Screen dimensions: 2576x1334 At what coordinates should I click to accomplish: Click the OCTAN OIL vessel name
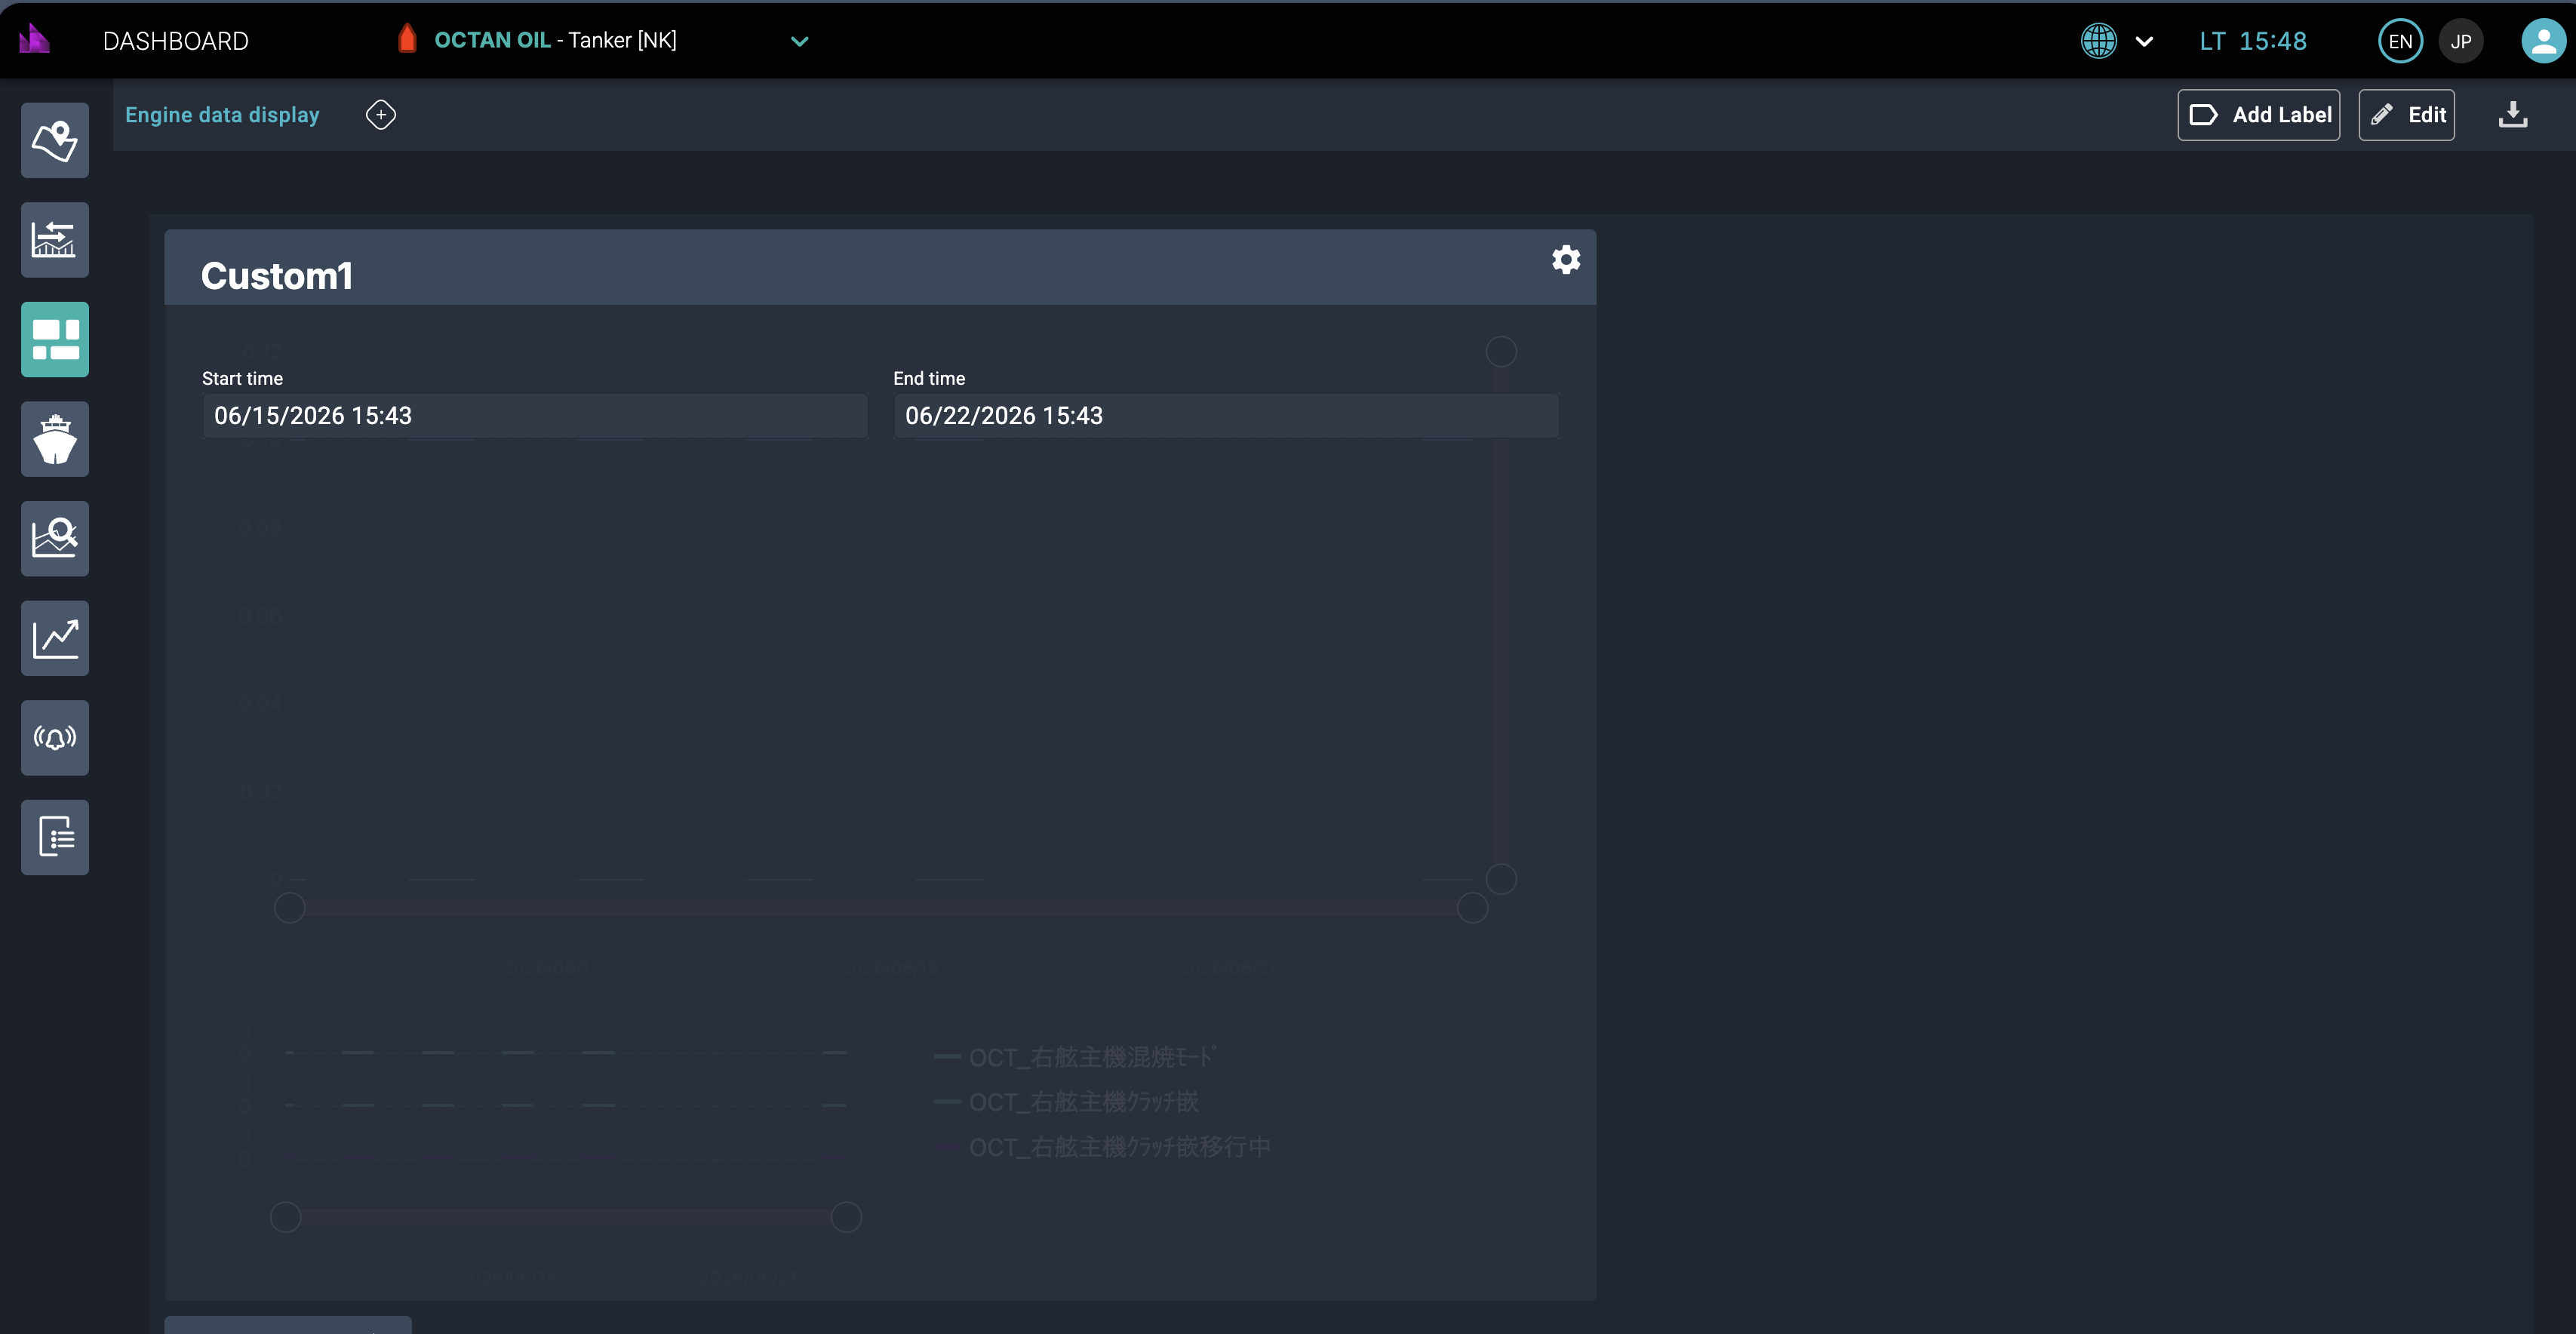coord(492,40)
